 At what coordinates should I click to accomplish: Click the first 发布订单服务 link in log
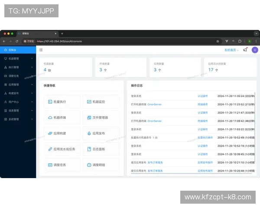click(x=155, y=162)
